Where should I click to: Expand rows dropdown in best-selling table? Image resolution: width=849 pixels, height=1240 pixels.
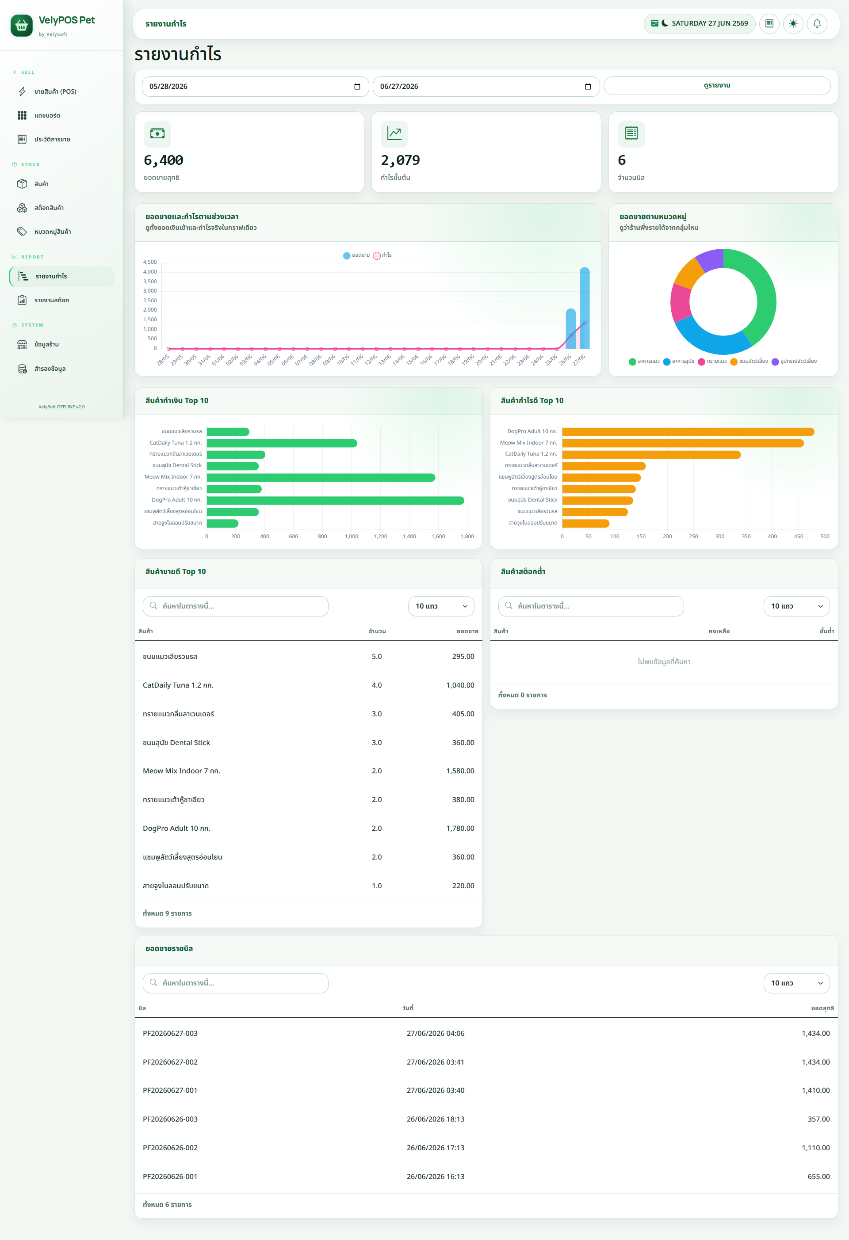(441, 606)
